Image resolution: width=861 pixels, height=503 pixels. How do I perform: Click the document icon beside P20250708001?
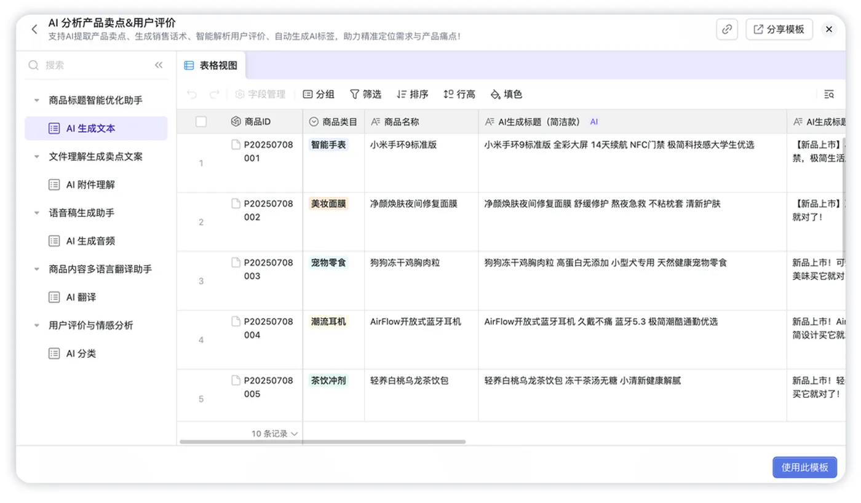click(236, 145)
